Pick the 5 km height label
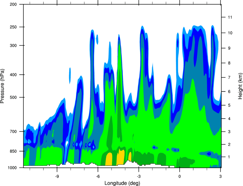The width and height of the screenshot is (243, 186). (229, 105)
